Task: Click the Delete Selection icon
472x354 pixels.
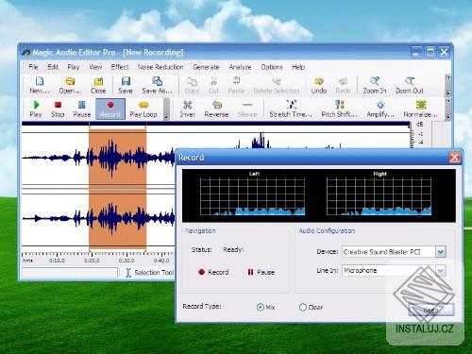Action: coord(277,85)
